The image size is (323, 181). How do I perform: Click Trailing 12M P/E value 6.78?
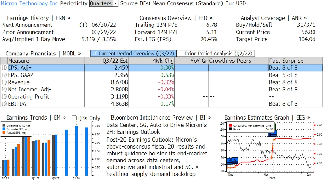pyautogui.click(x=212, y=25)
